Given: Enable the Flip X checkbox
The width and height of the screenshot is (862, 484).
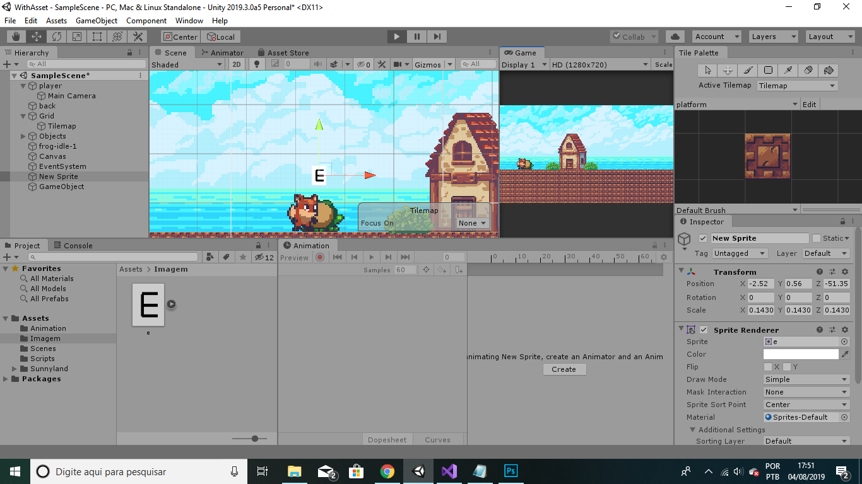Looking at the screenshot, I should pyautogui.click(x=768, y=367).
